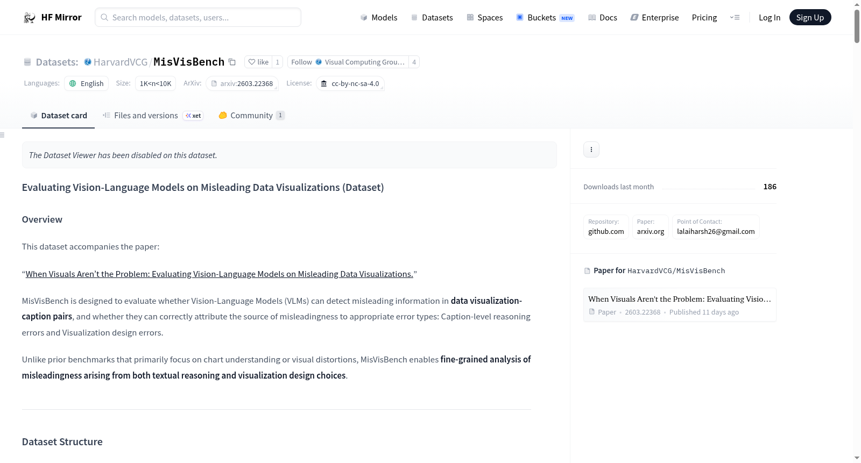Select the Dataset card tab
This screenshot has height=463, width=861.
[58, 116]
